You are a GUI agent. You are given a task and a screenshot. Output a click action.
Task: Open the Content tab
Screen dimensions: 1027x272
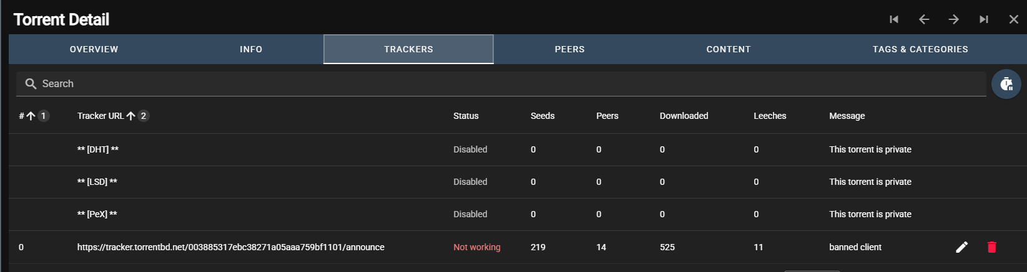729,49
